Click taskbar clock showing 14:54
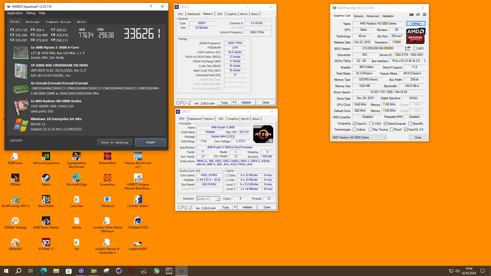The width and height of the screenshot is (491, 276). pos(469,271)
